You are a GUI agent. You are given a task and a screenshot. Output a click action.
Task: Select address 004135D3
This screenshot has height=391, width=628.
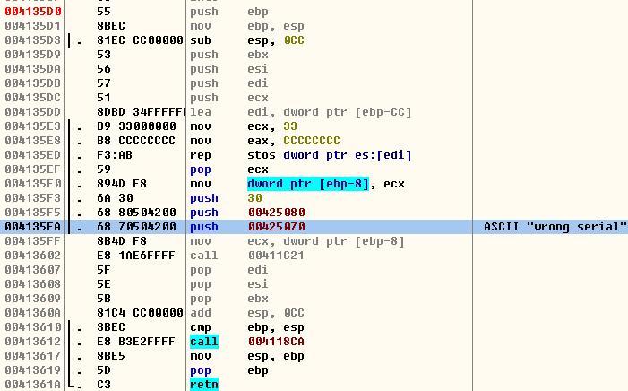pyautogui.click(x=33, y=40)
